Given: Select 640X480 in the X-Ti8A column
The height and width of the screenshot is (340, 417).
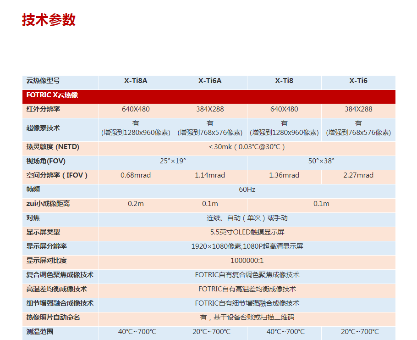Looking at the screenshot, I should pos(136,109).
